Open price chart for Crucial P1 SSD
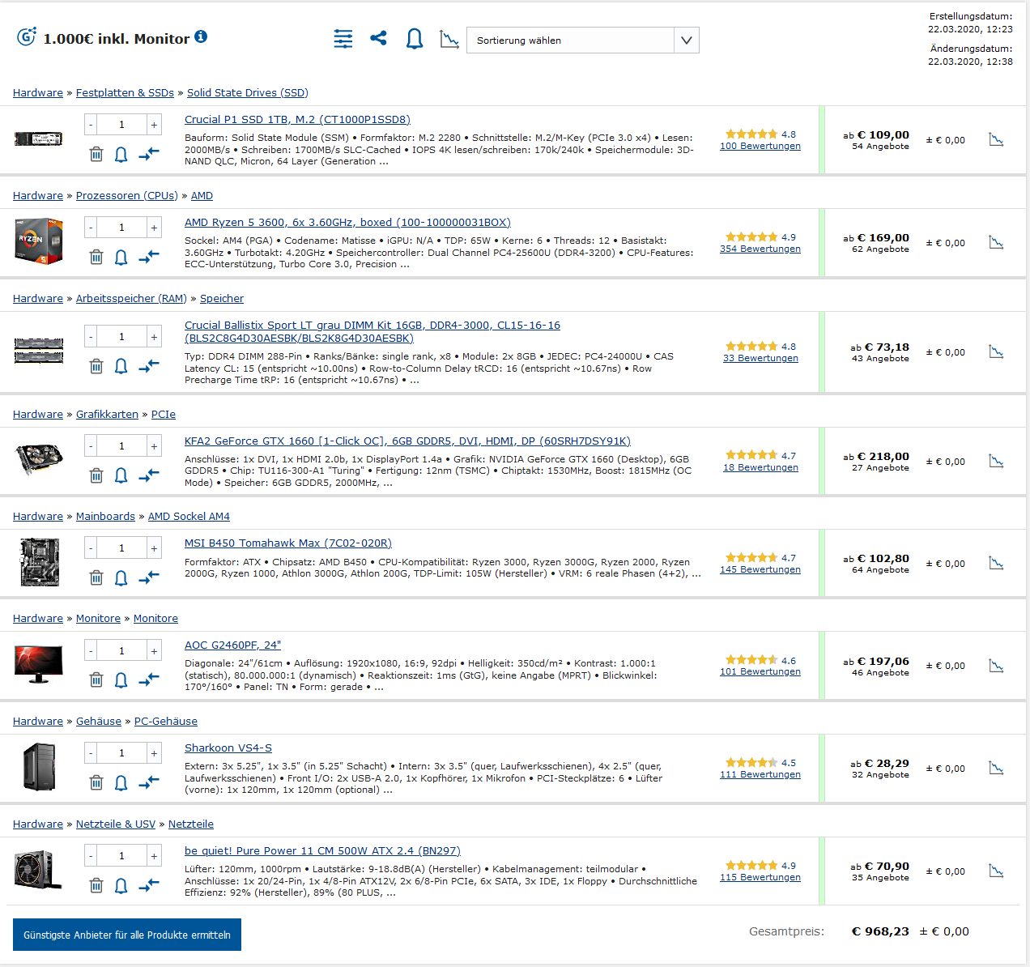1030x967 pixels. (x=996, y=139)
